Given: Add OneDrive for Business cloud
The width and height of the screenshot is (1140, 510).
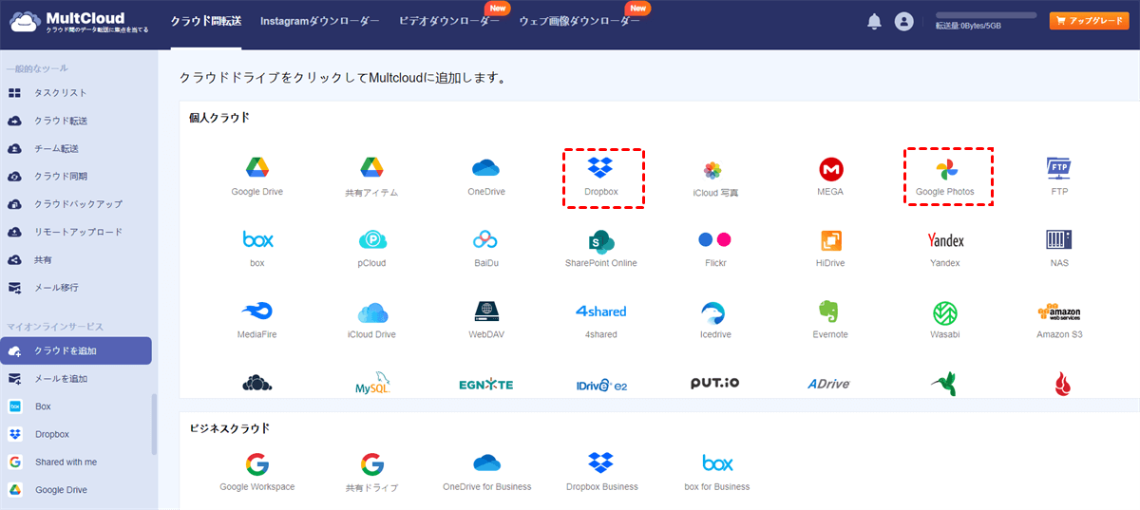Looking at the screenshot, I should 486,471.
